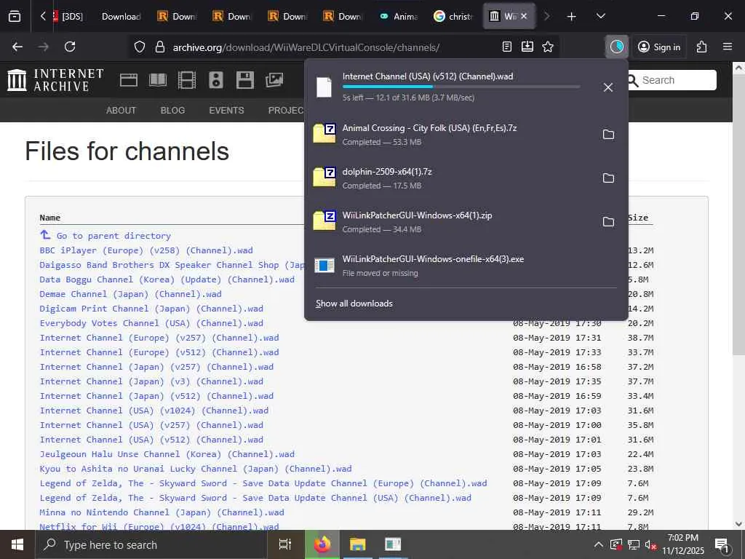Click the Sign in account button
Screen dimensions: 745x559
pos(659,47)
